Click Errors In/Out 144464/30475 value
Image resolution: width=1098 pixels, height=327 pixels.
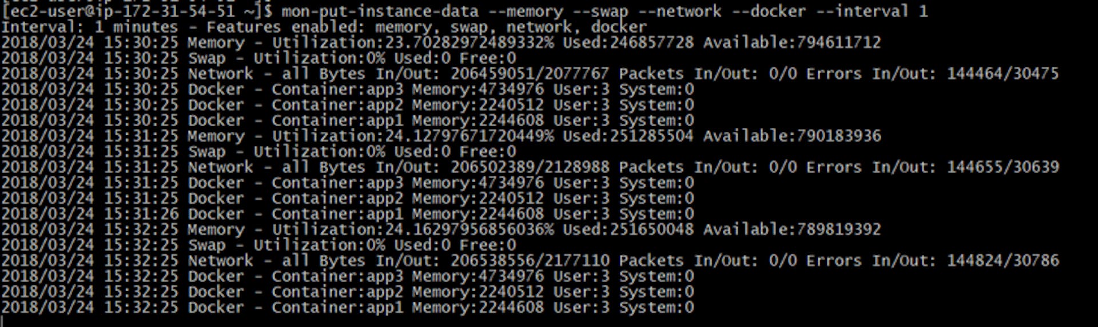pyautogui.click(x=1002, y=74)
